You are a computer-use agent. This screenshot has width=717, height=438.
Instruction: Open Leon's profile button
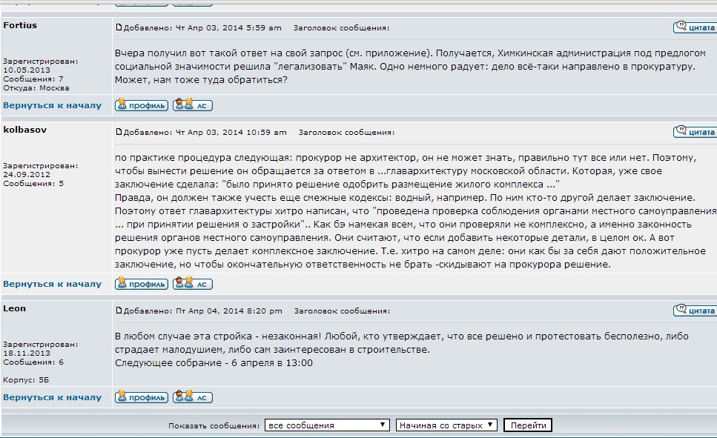142,396
